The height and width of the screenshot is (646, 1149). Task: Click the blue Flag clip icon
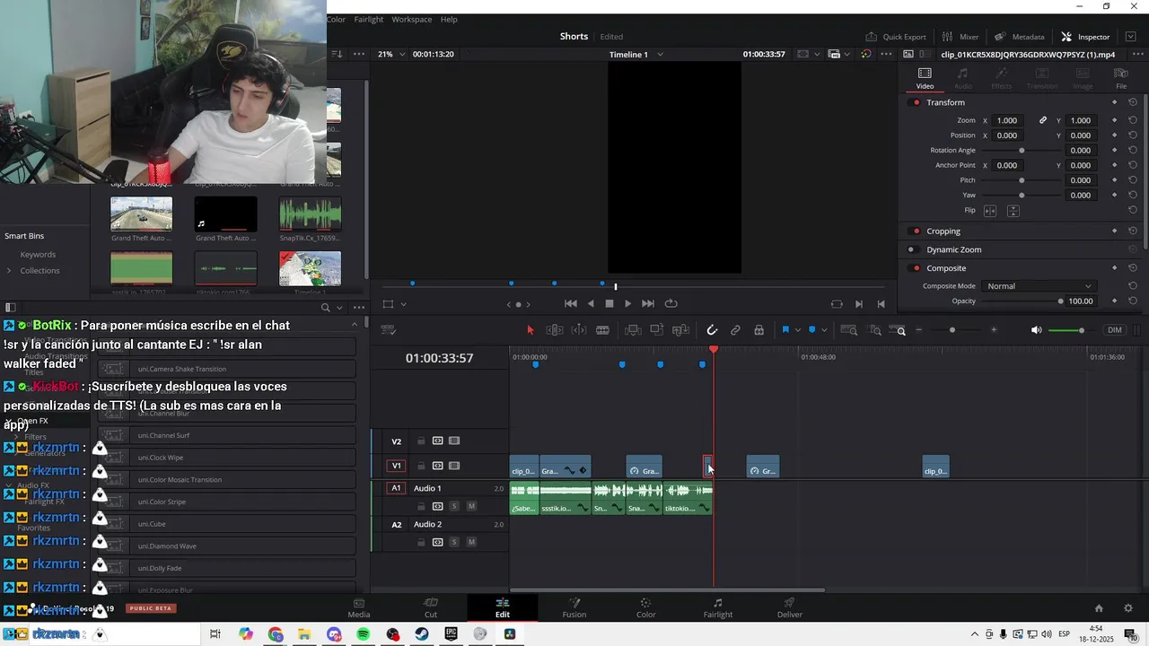pyautogui.click(x=785, y=330)
